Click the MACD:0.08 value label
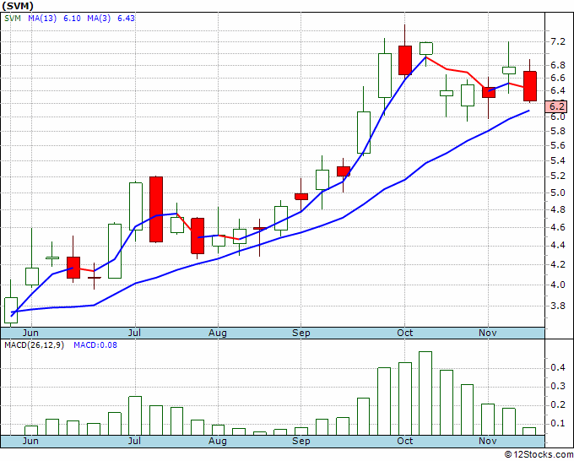 click(x=95, y=345)
